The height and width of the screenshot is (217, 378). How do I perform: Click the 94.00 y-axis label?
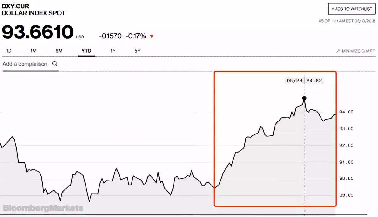(x=346, y=112)
